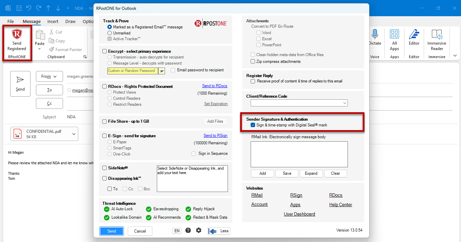Open the Editor pen icon in ribbon
This screenshot has width=461, height=242.
pos(414,34)
